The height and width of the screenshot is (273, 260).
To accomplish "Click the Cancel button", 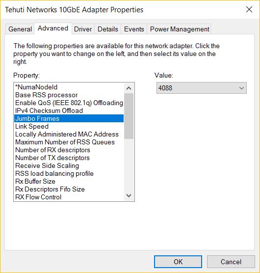I will point(231,262).
